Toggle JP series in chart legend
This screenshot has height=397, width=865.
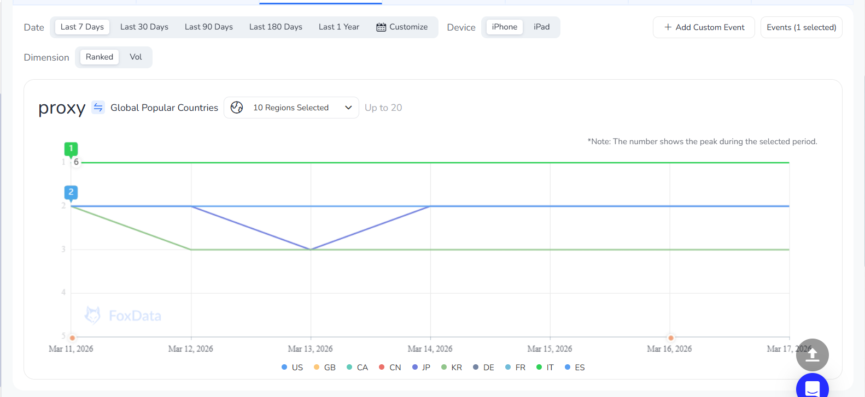point(421,368)
